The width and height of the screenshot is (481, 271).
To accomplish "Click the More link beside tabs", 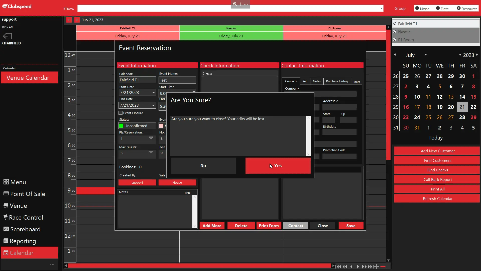I will (357, 82).
